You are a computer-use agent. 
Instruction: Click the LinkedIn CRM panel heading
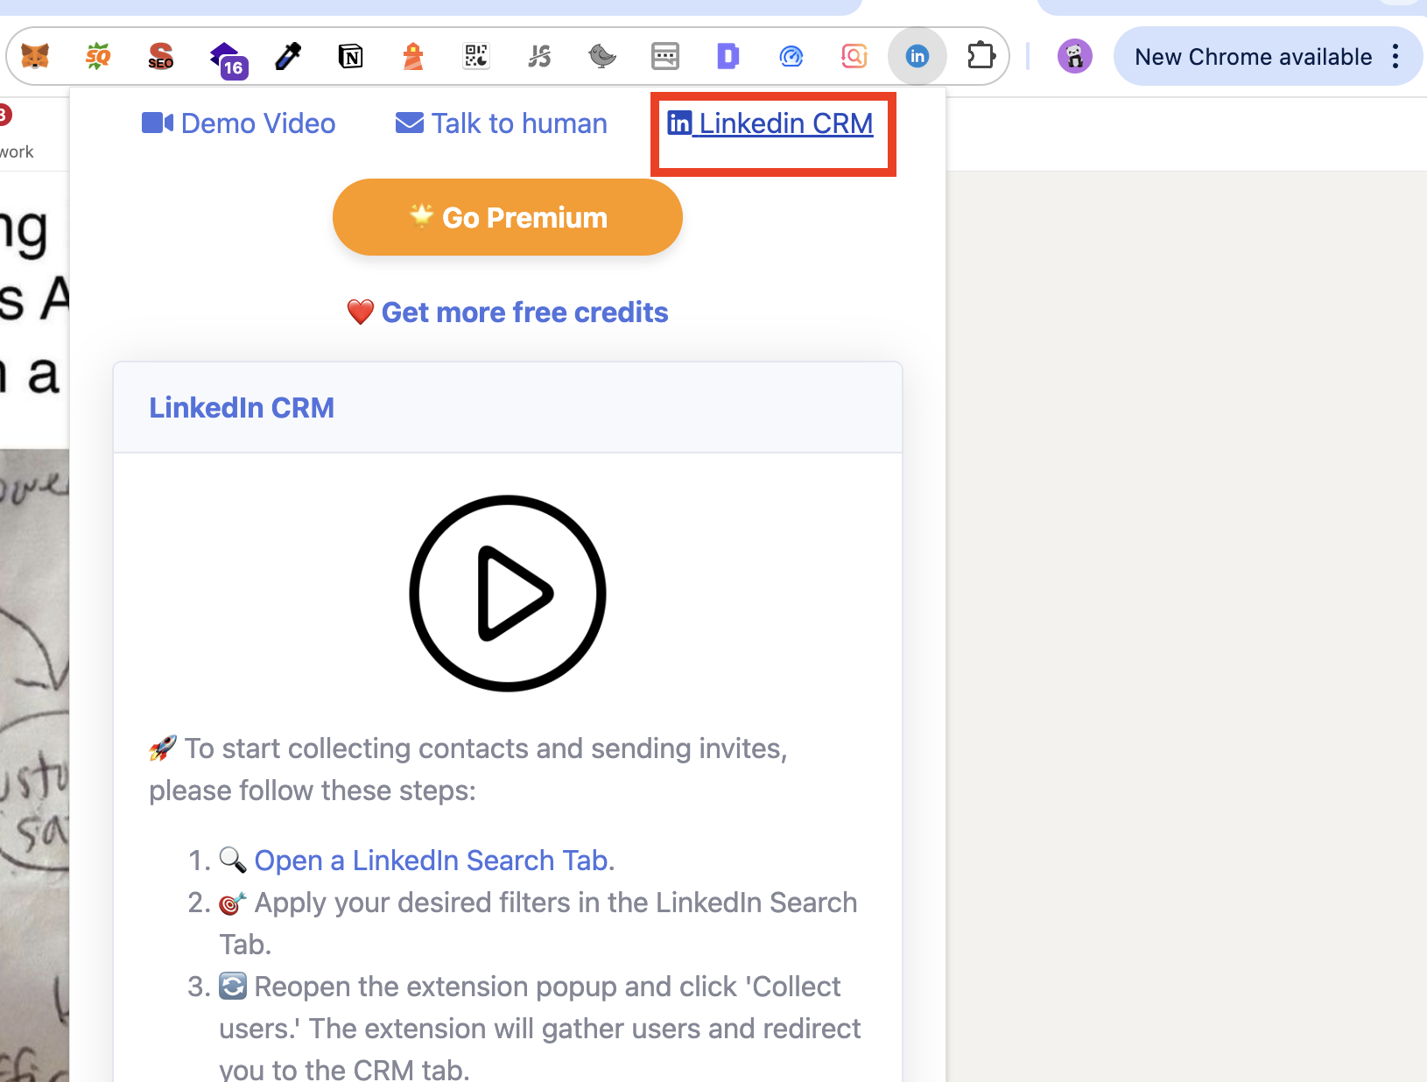pos(242,408)
